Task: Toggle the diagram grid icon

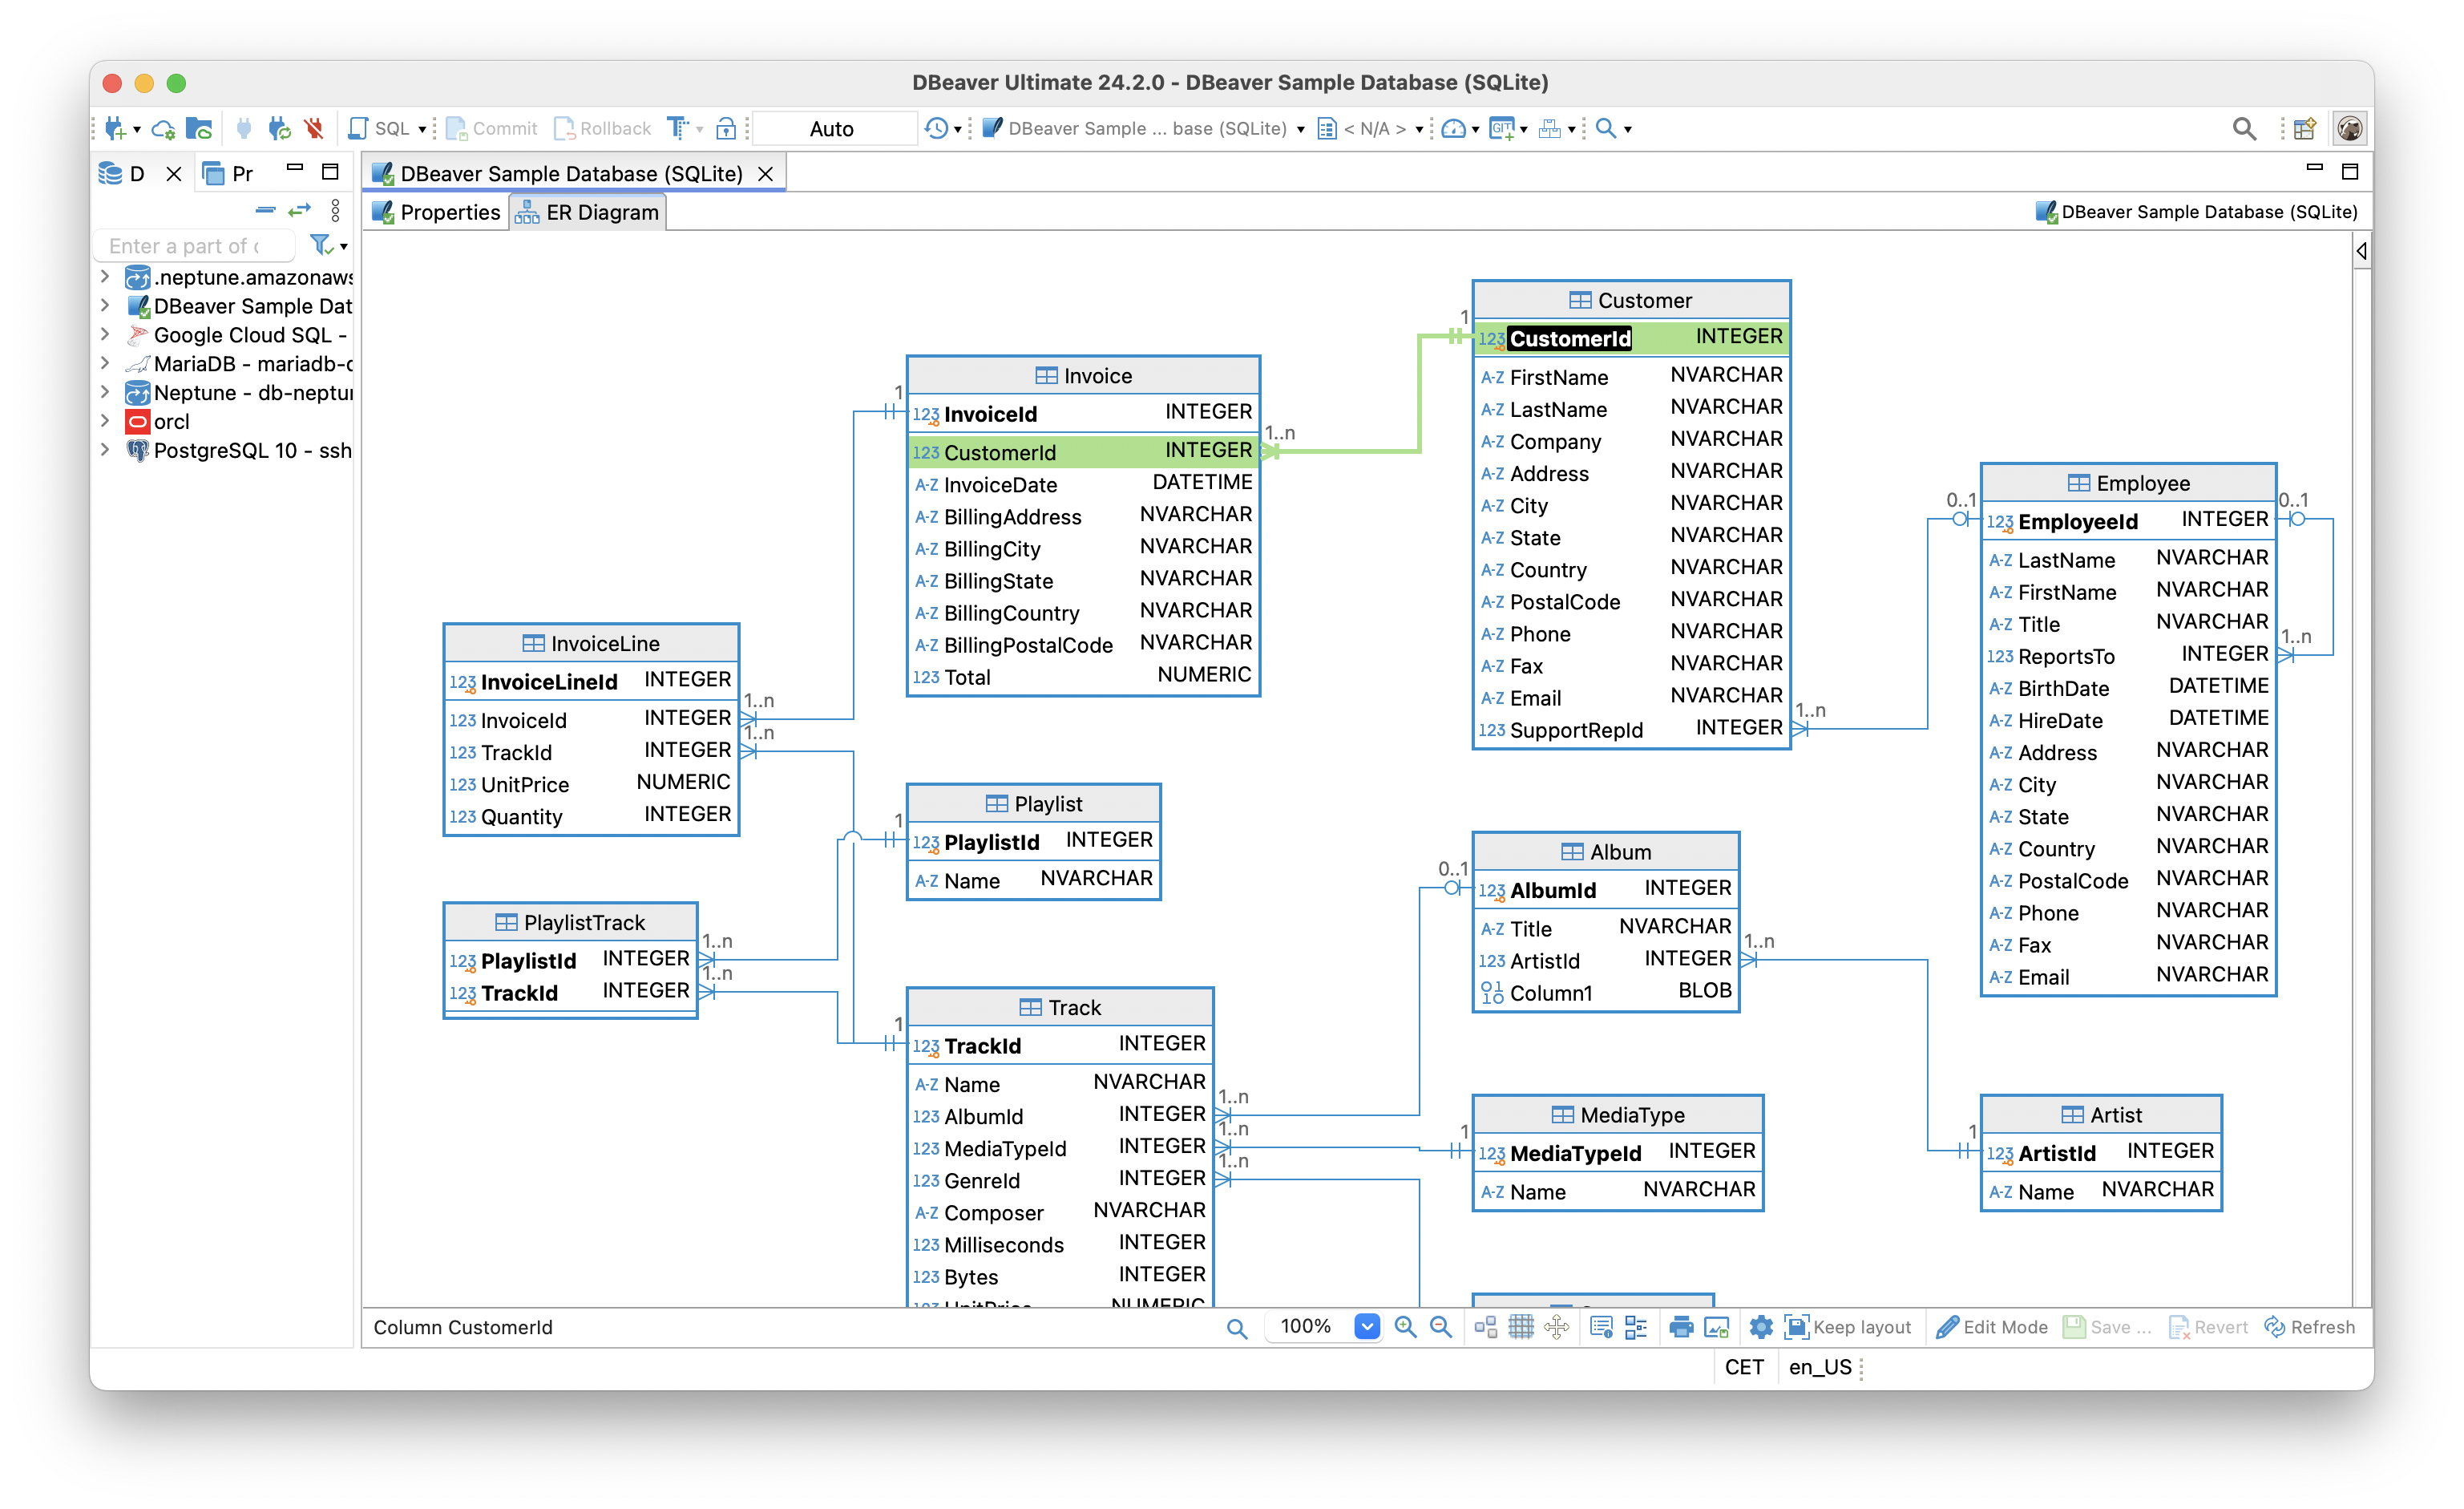Action: click(1521, 1327)
